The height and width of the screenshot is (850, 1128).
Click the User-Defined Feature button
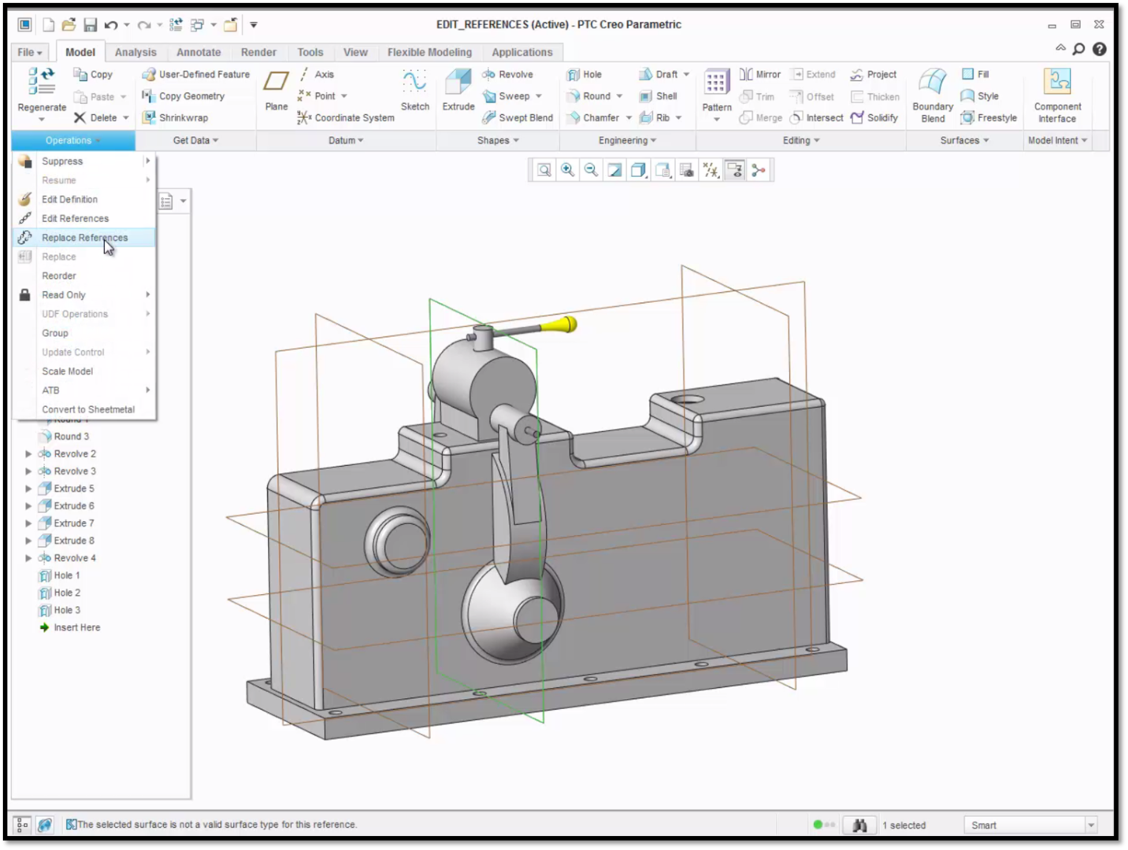(196, 74)
